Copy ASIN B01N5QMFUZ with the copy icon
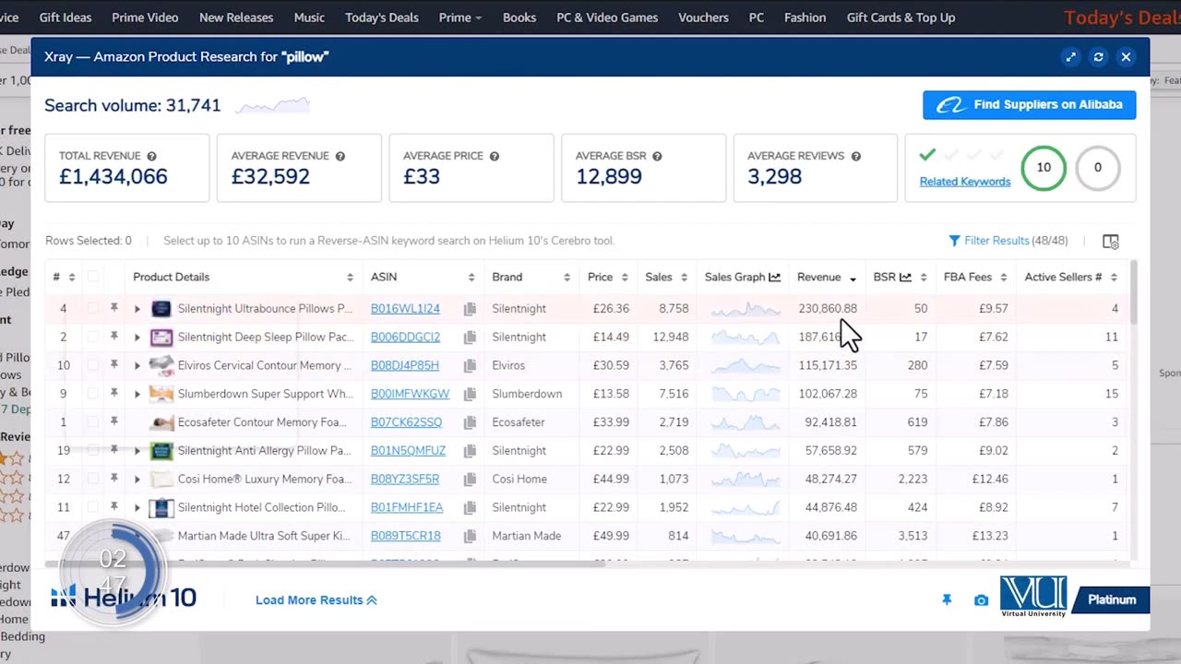Screen dimensions: 1181x664 pos(470,452)
